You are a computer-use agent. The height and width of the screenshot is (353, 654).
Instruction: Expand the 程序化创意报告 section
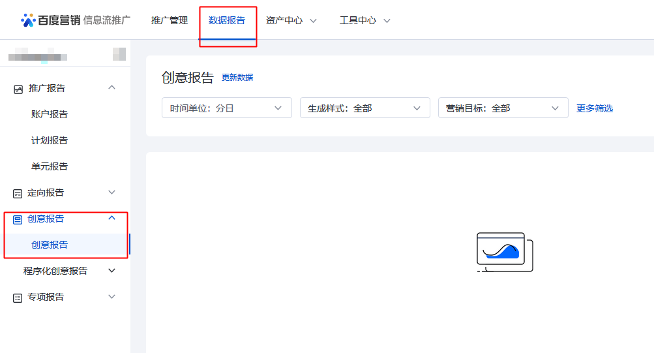[111, 271]
